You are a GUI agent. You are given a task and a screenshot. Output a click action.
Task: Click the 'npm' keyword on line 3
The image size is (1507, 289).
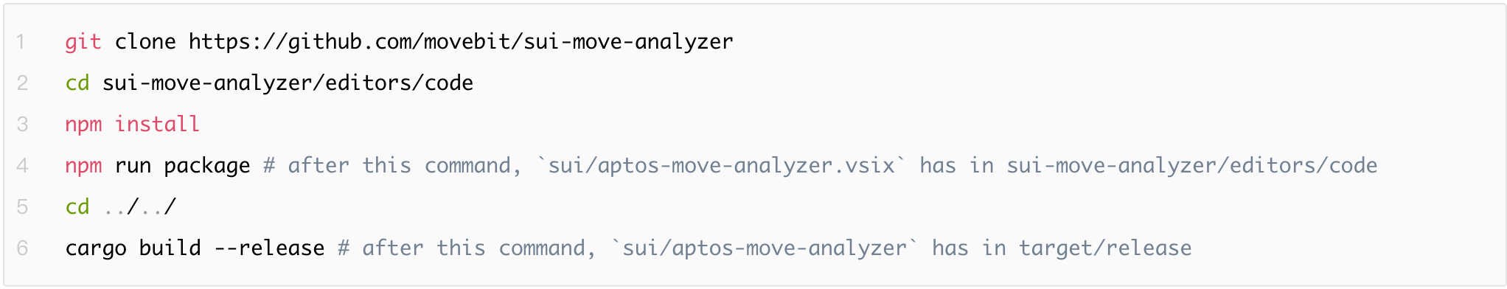[83, 125]
